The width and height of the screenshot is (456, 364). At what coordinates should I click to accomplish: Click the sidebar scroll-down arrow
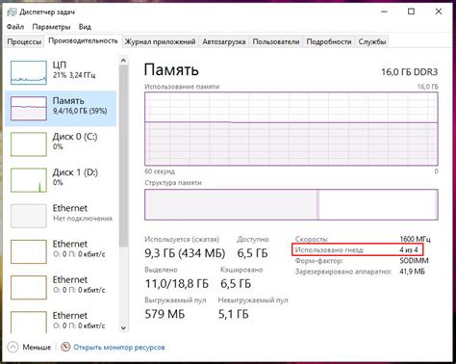pos(123,328)
